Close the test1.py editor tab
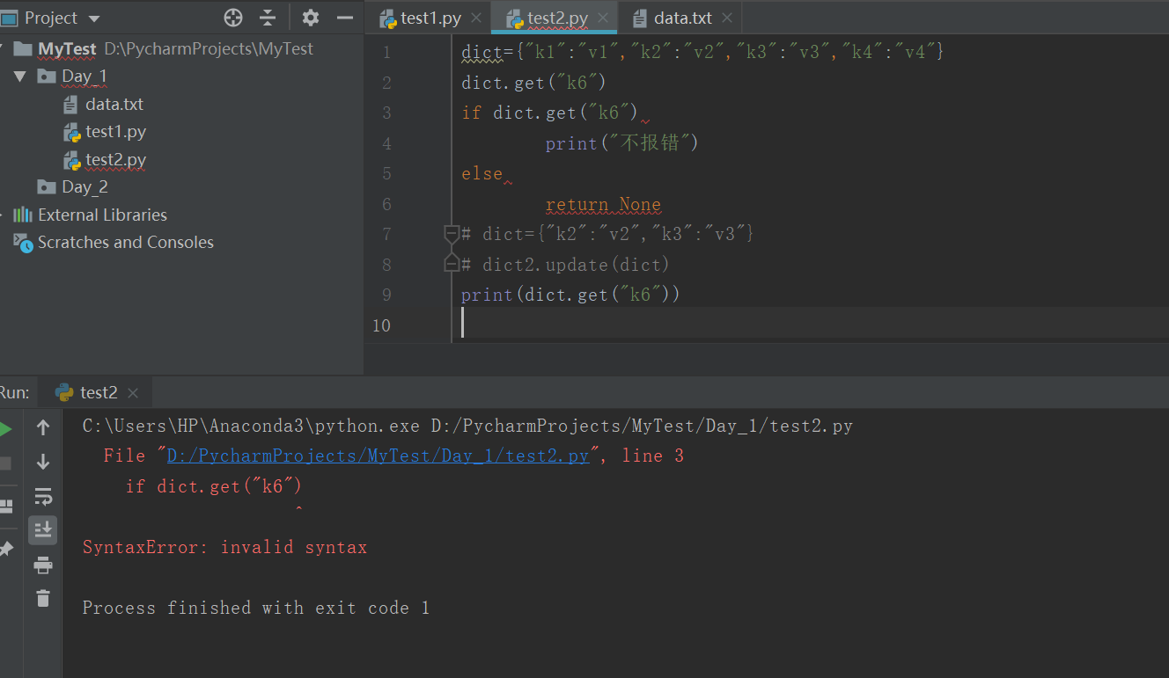This screenshot has width=1169, height=678. pos(476,18)
